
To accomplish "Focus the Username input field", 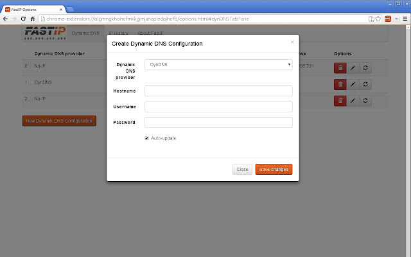I will (218, 107).
